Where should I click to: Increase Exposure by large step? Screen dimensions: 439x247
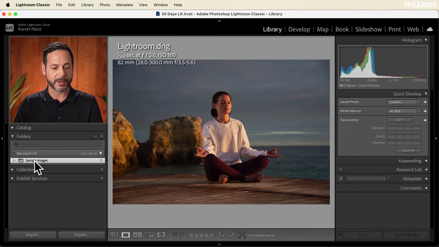tap(417, 128)
